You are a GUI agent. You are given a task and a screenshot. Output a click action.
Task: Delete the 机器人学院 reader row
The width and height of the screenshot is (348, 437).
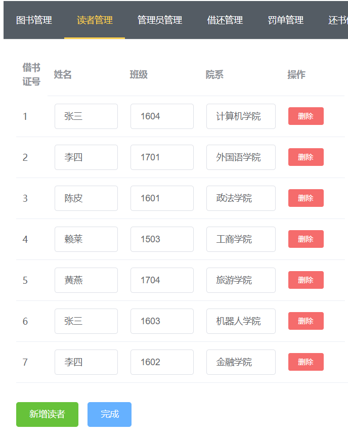pos(306,321)
